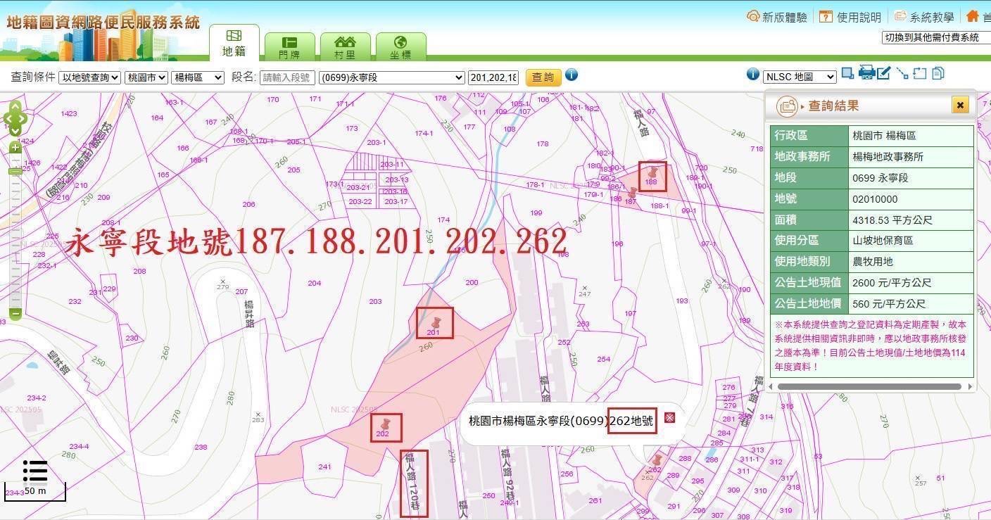Click the copy documents icon in toolbar
This screenshot has width=991, height=520.
point(938,72)
